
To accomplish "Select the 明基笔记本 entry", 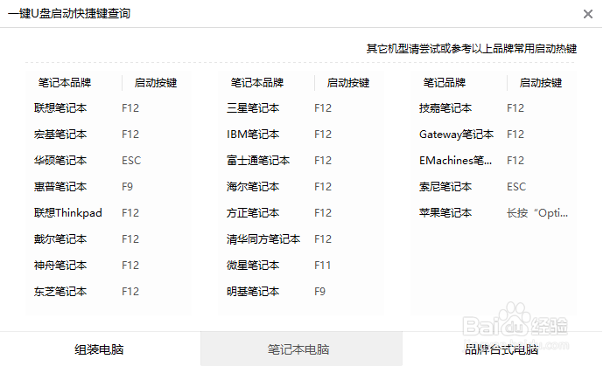I will [253, 292].
